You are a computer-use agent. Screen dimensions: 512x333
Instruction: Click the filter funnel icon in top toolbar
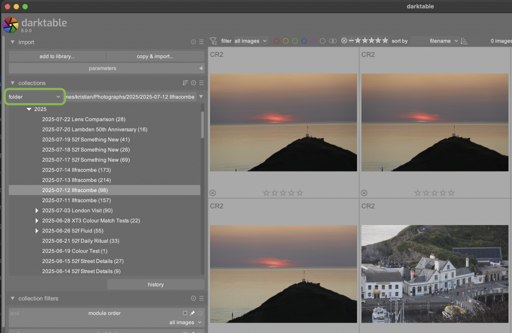213,41
